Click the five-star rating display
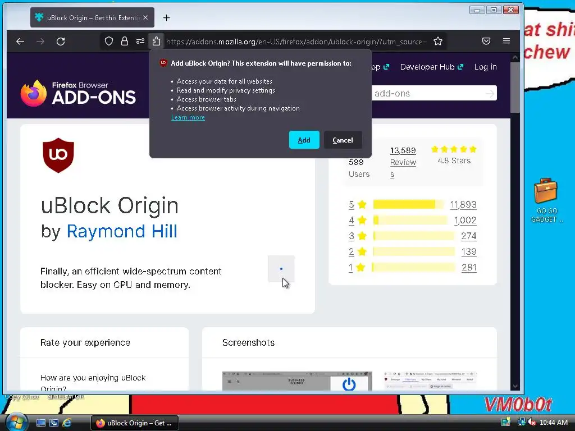 tap(454, 149)
